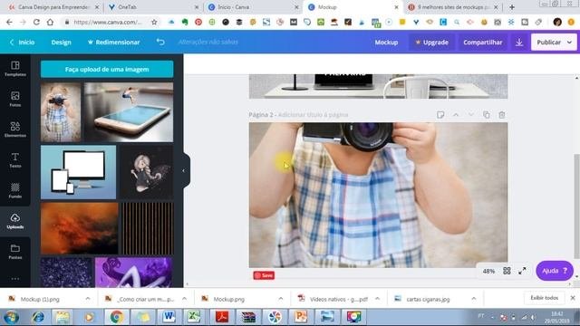The width and height of the screenshot is (580, 326).
Task: Select the striped pattern upload thumbnail
Action: coord(147,228)
